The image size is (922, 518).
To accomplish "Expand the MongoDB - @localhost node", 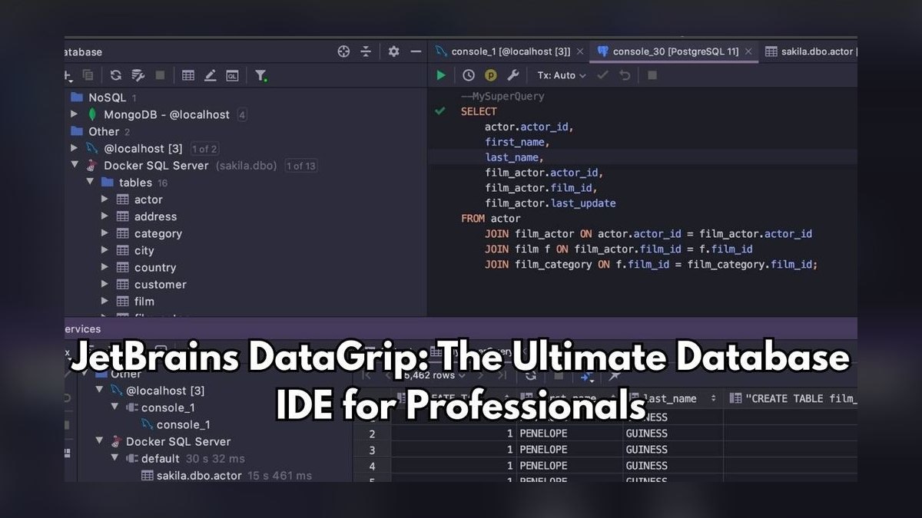I will coord(75,114).
